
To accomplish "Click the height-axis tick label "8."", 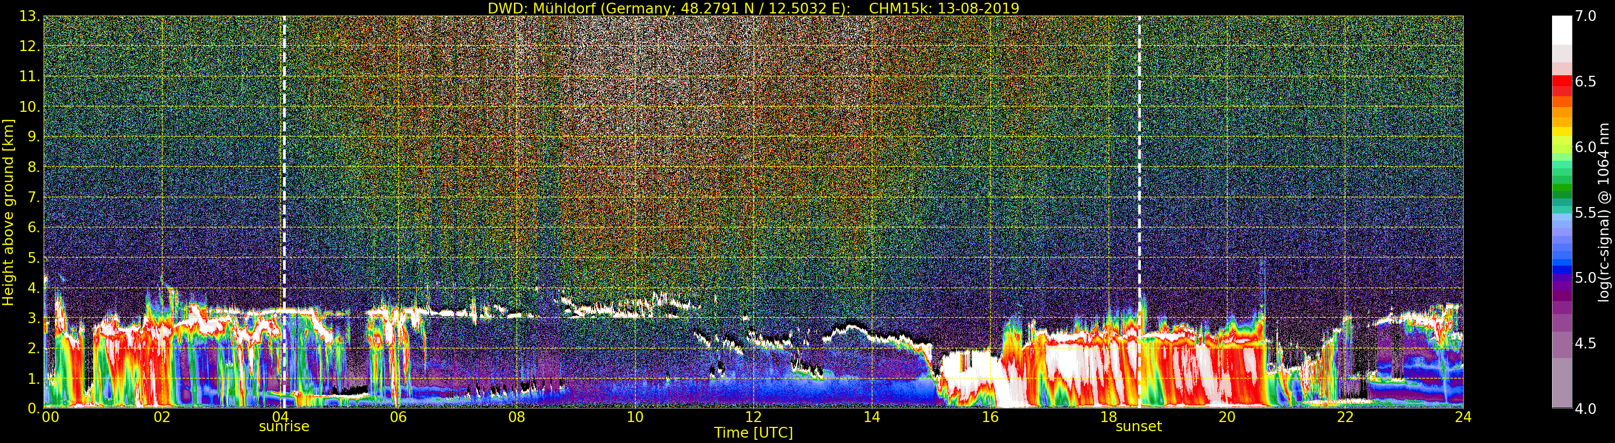I will [33, 167].
